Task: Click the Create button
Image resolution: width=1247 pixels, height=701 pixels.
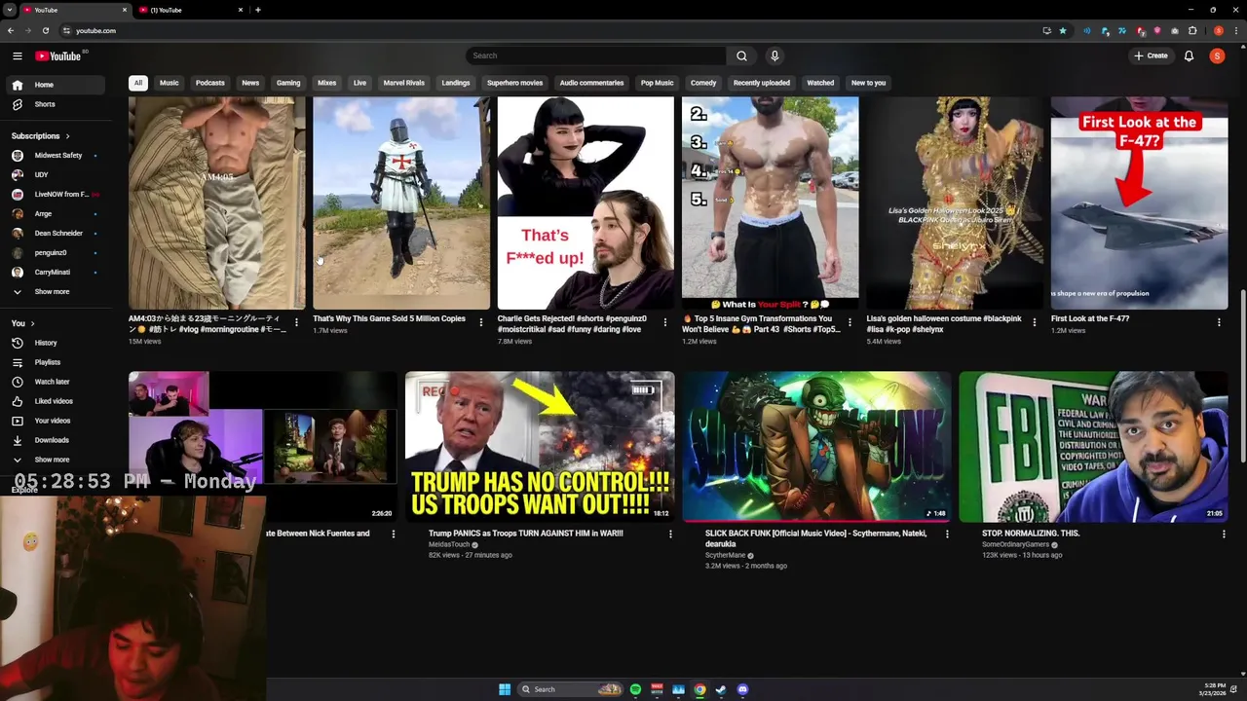Action: click(1151, 55)
